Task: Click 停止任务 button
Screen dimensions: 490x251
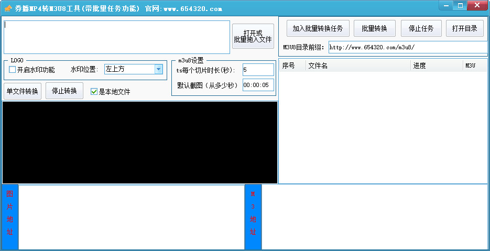Action: coord(421,28)
